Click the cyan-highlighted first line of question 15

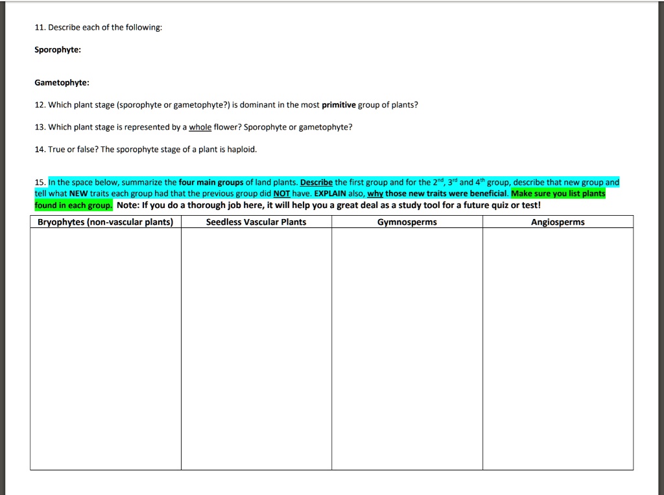point(334,182)
